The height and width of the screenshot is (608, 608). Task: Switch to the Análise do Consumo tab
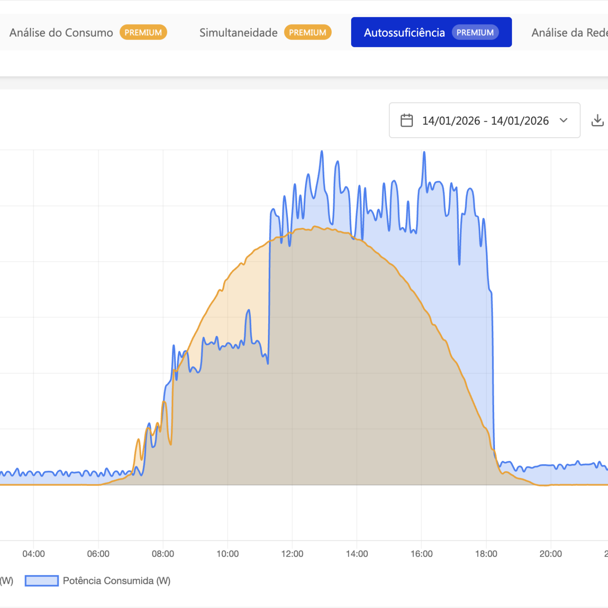(x=61, y=33)
